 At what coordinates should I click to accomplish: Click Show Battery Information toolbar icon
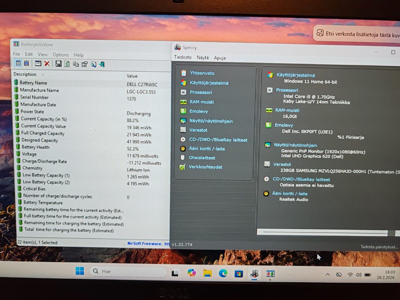click(18, 63)
